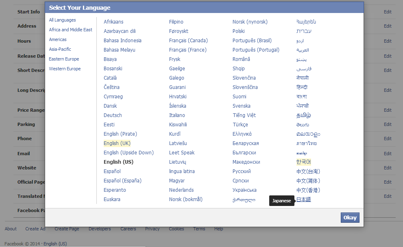Select 中文(台灣) language
The width and height of the screenshot is (403, 247).
tap(308, 171)
